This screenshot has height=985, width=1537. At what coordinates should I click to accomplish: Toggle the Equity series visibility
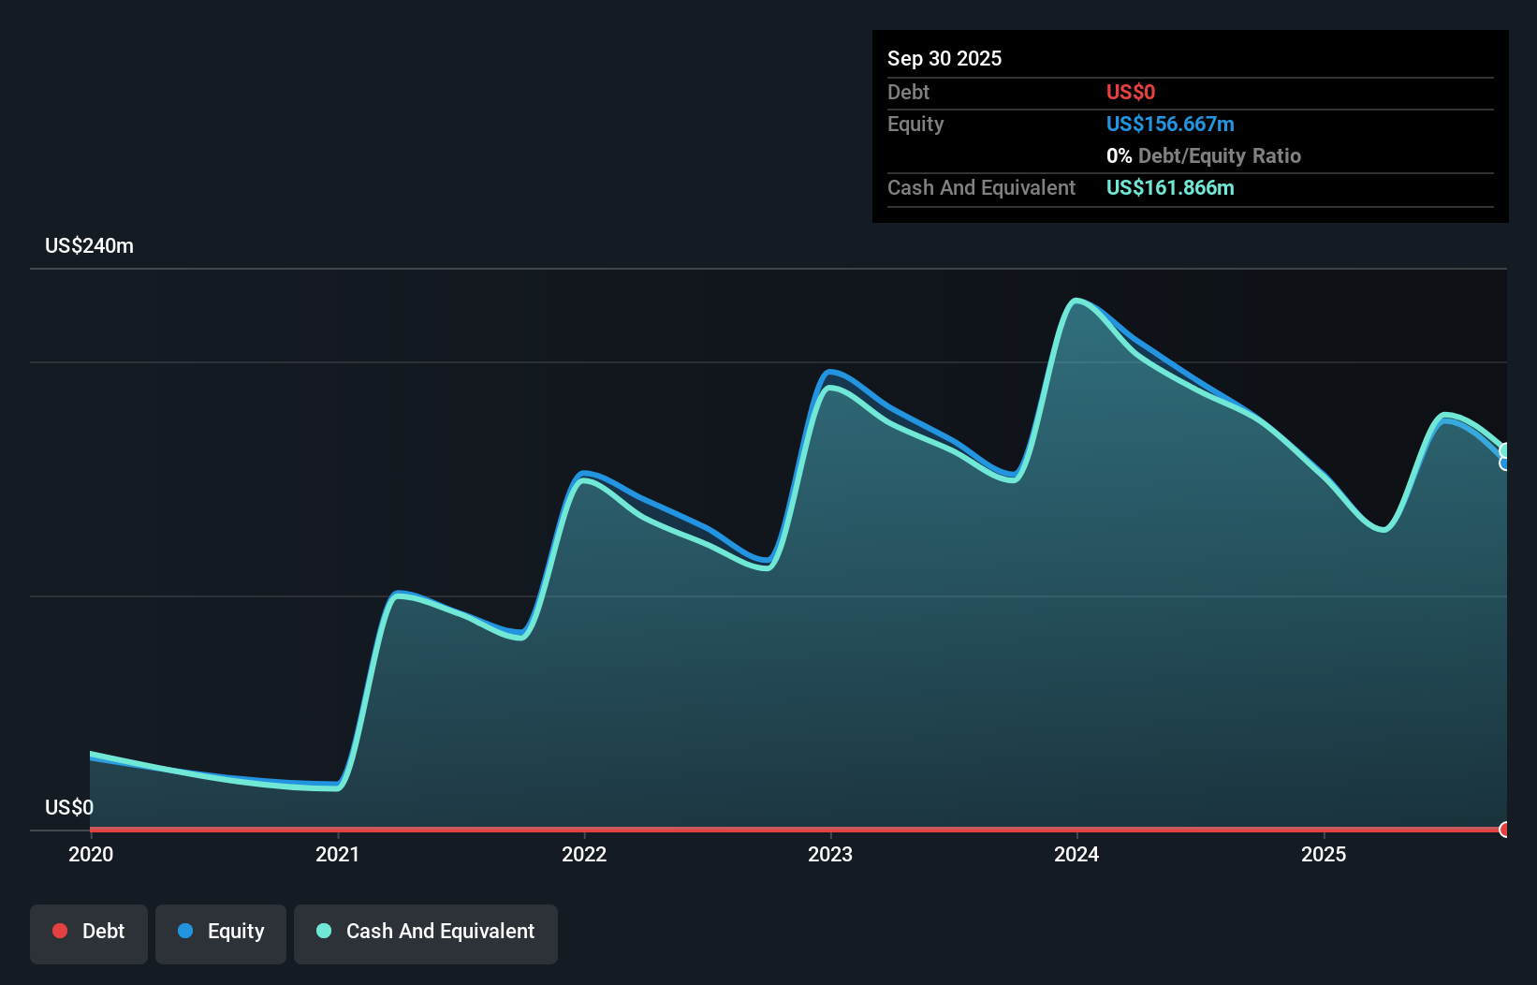tap(220, 933)
